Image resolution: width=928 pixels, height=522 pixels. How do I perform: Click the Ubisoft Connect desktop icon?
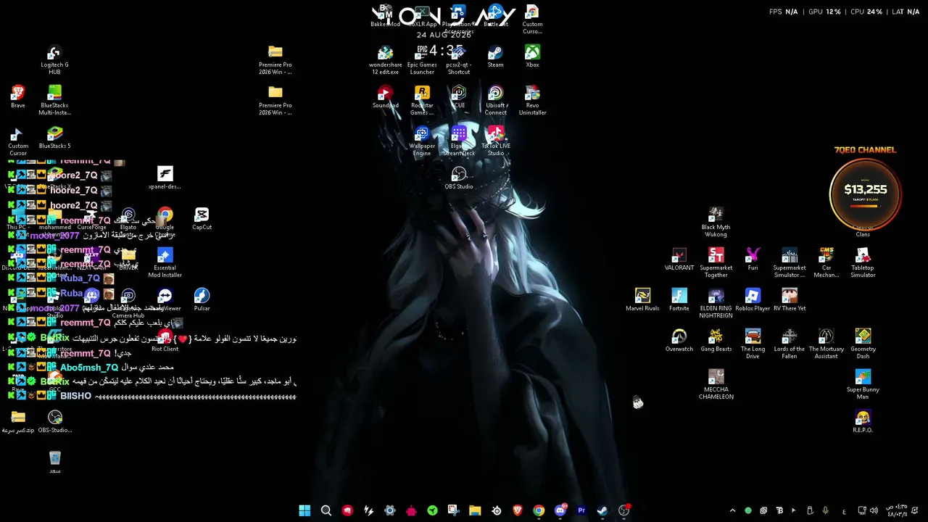click(496, 101)
